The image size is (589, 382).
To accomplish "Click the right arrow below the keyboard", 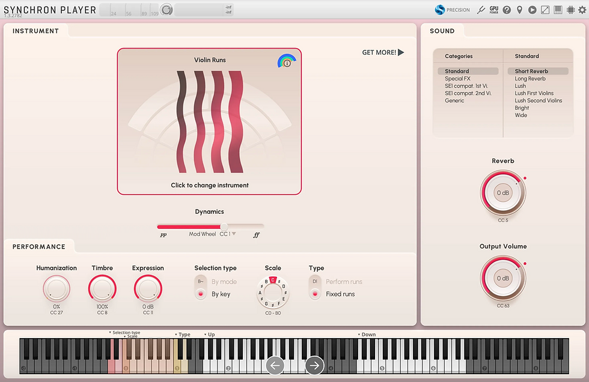I will coord(314,365).
